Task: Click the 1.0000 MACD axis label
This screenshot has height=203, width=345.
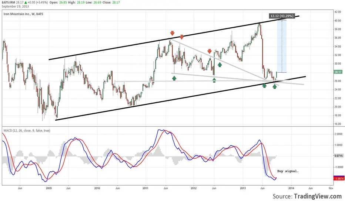Action: [x=338, y=145]
